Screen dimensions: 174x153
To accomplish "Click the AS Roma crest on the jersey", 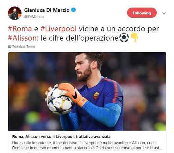I will click(x=96, y=96).
